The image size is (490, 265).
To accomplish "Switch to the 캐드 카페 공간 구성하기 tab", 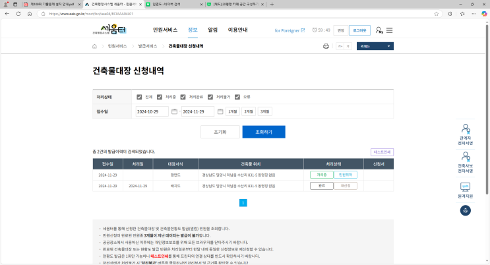I will pyautogui.click(x=235, y=5).
